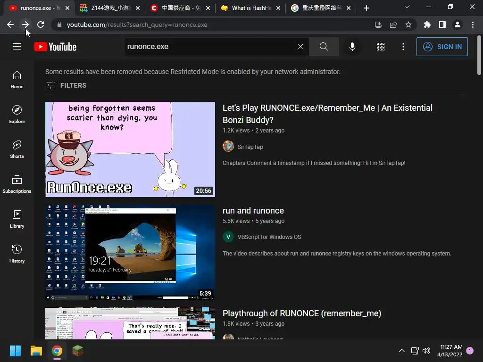Open the Chrome extensions puzzle icon

tap(427, 25)
